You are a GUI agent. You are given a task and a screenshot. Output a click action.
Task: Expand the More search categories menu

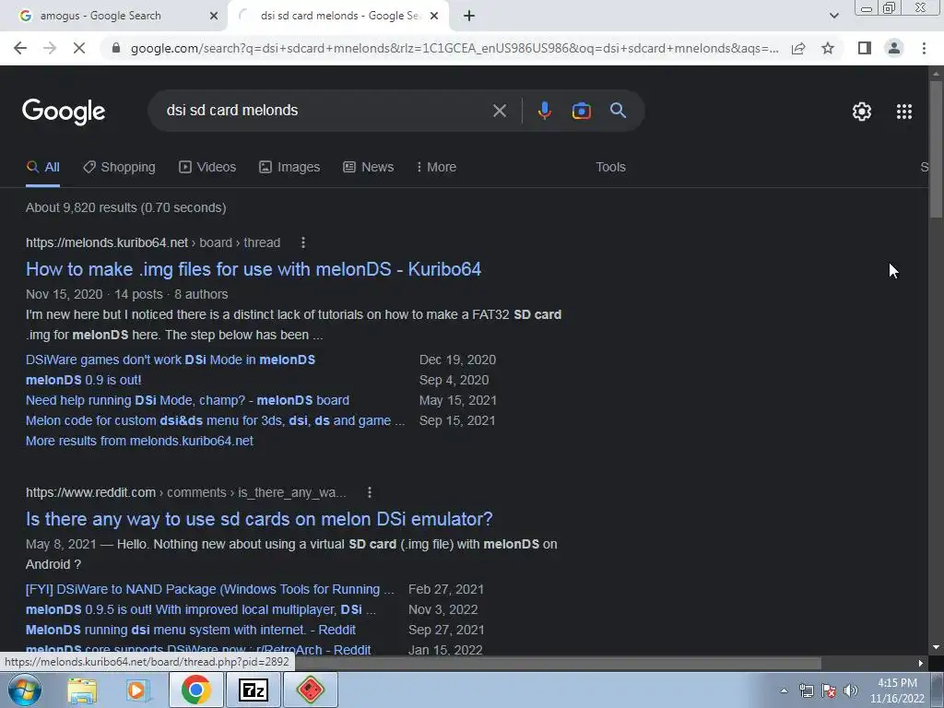click(x=436, y=168)
